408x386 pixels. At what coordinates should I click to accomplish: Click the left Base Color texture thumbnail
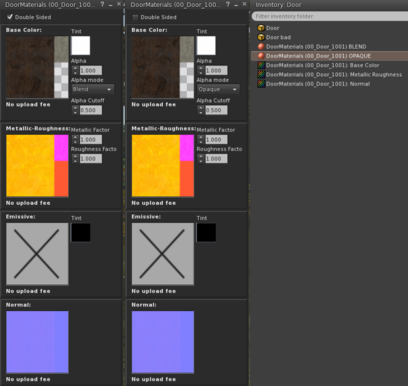coord(36,67)
